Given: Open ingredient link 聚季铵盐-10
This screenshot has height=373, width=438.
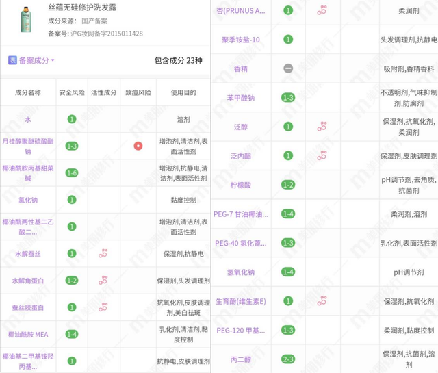Looking at the screenshot, I should click(241, 40).
